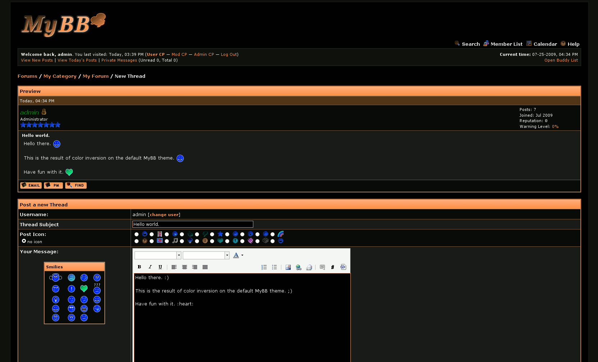Apply italic formatting in the editor
The width and height of the screenshot is (598, 362).
150,267
